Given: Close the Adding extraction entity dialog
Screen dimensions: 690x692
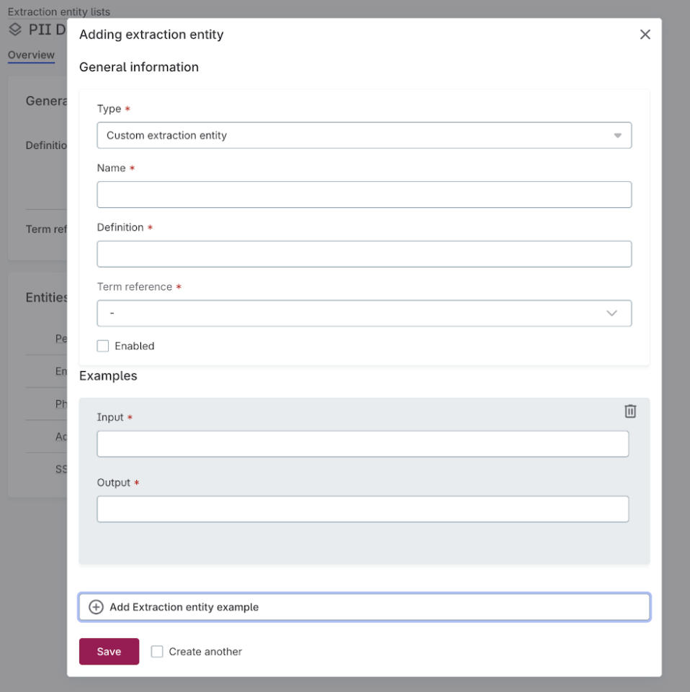Looking at the screenshot, I should tap(645, 35).
